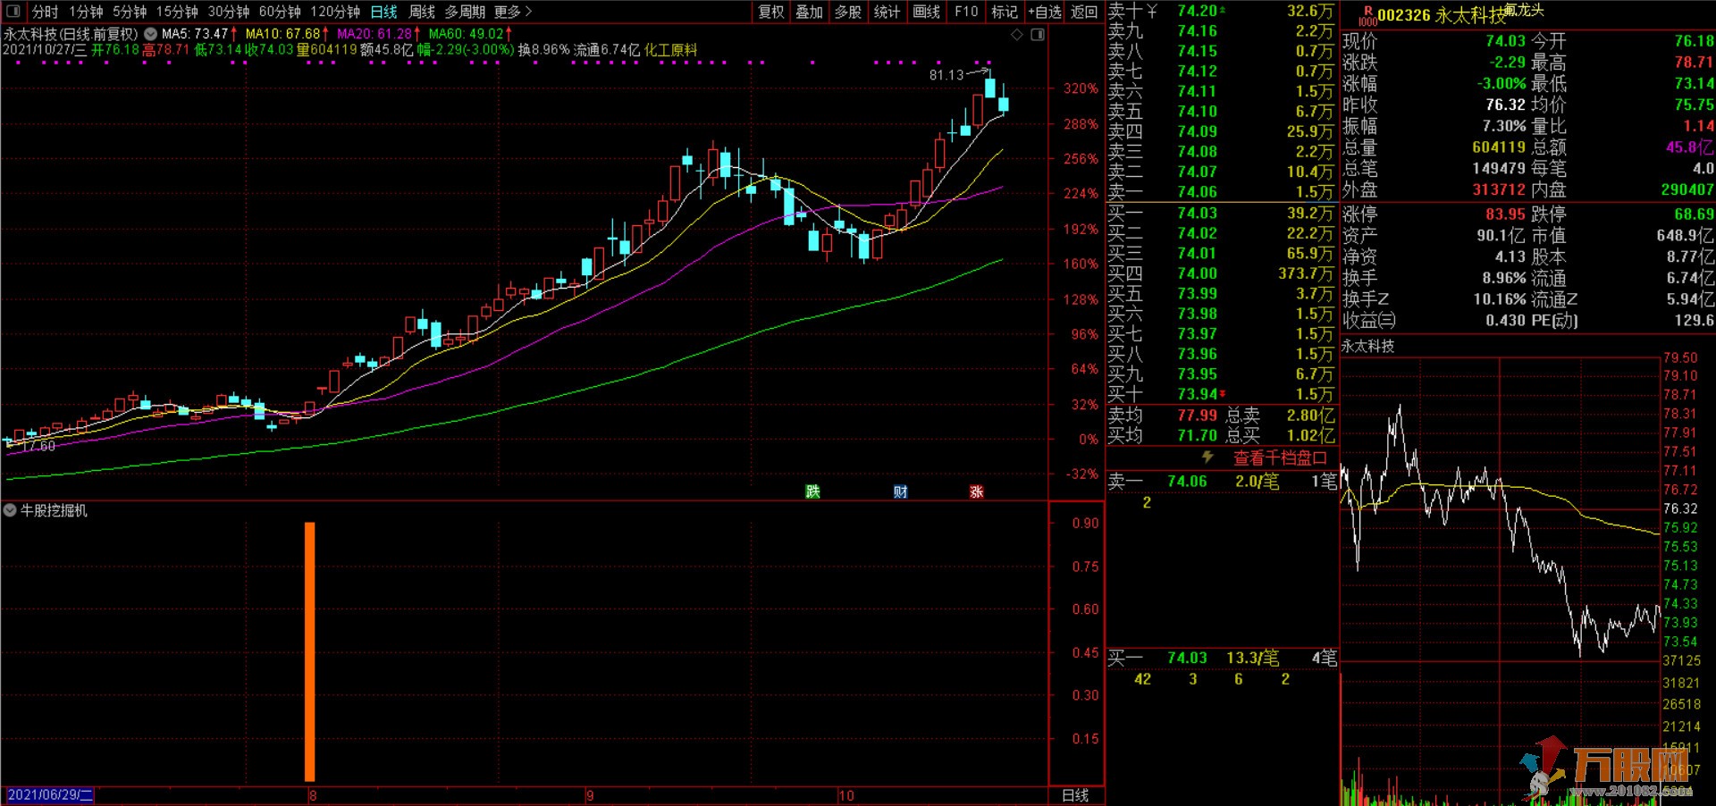Switch to 分时 intraday view
Viewport: 1716px width, 806px height.
click(45, 12)
